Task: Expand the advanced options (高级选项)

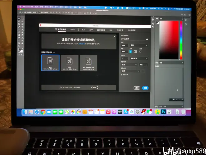Action: (x=125, y=75)
